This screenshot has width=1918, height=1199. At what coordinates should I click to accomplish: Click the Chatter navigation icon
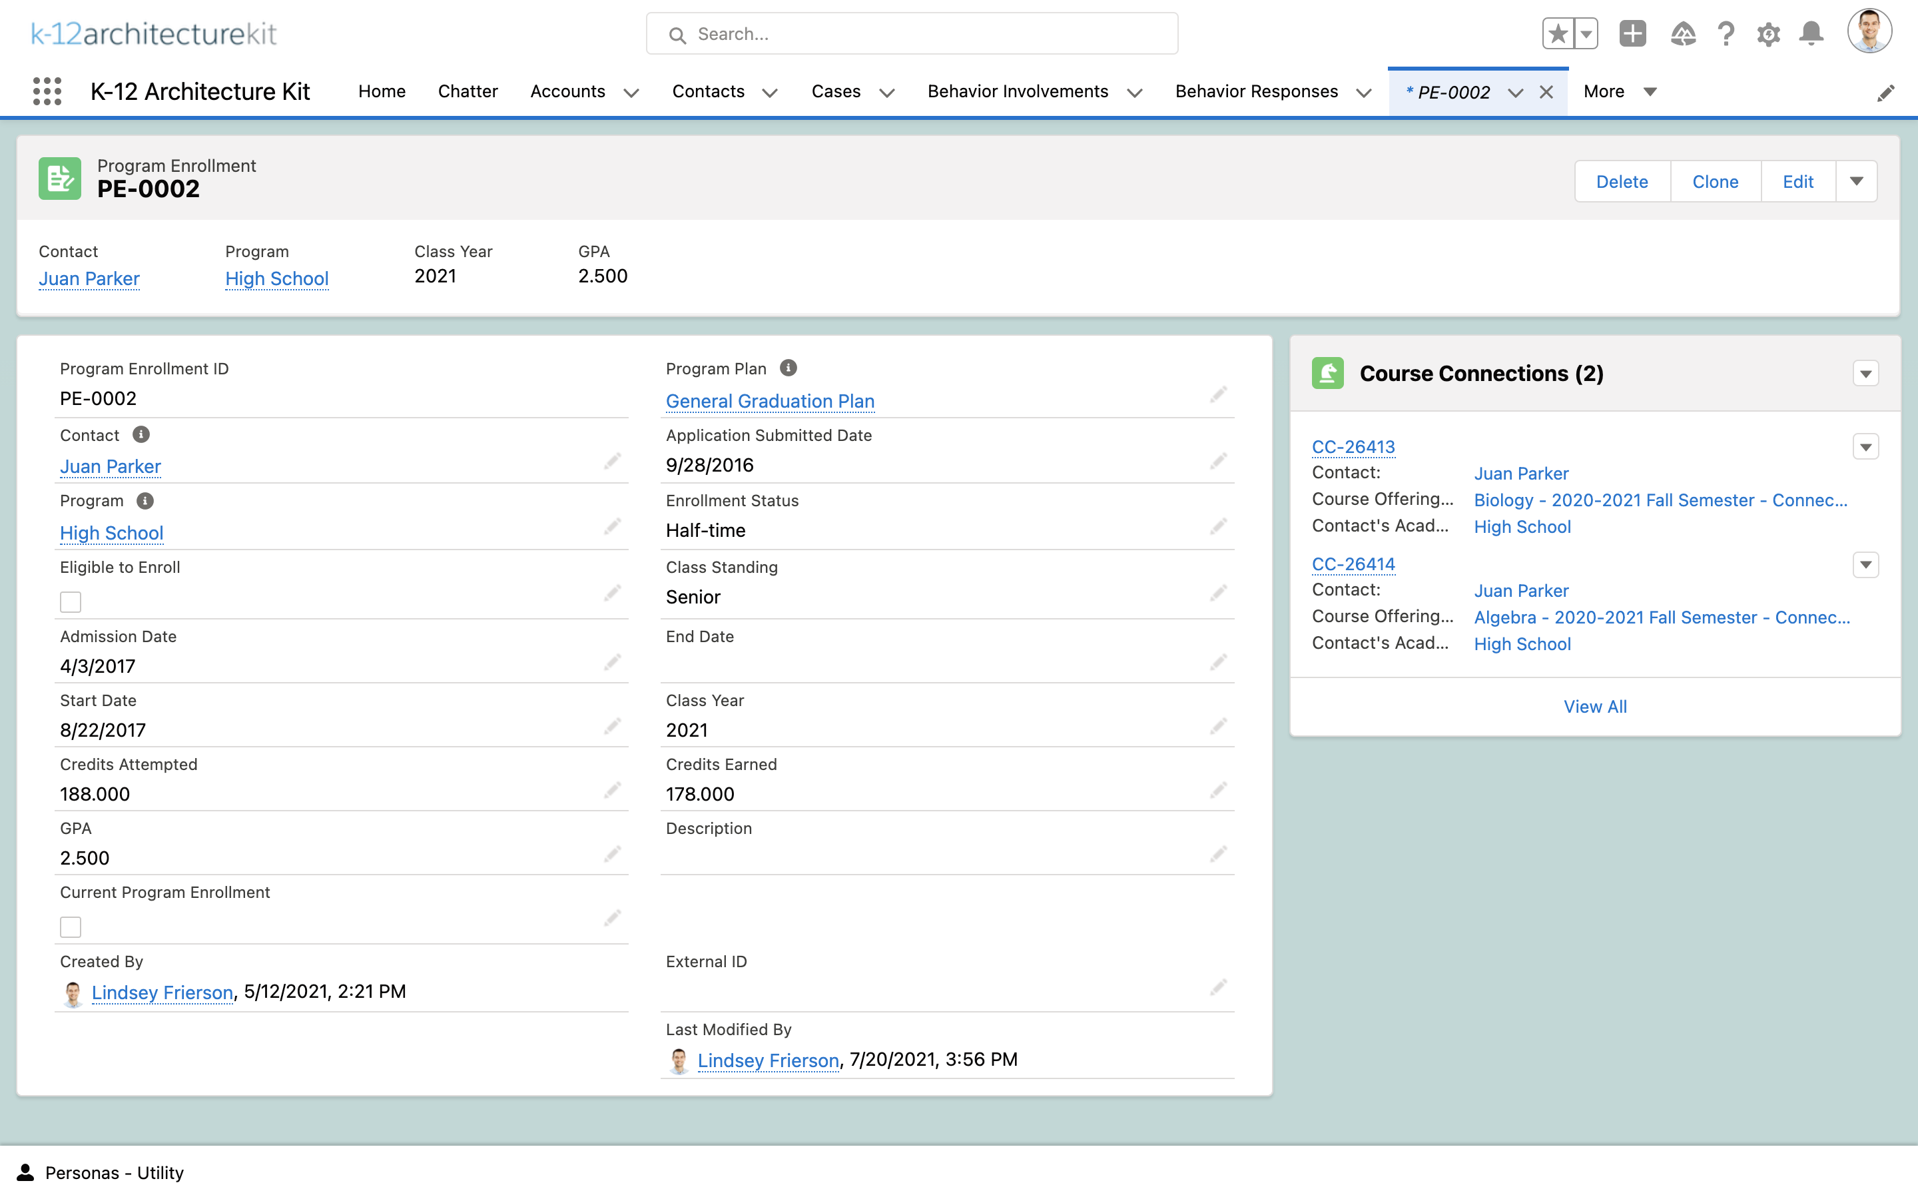pyautogui.click(x=468, y=91)
